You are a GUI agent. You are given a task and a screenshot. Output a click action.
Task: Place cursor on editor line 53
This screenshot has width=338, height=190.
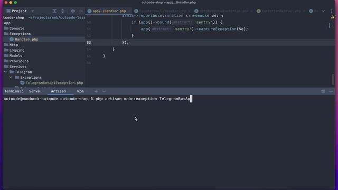210,42
